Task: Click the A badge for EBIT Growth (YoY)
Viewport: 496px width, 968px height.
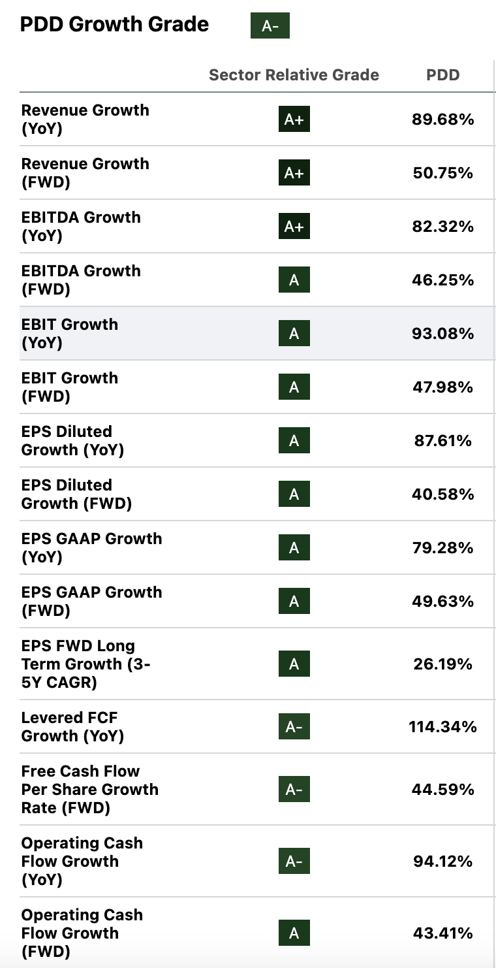Action: click(294, 334)
